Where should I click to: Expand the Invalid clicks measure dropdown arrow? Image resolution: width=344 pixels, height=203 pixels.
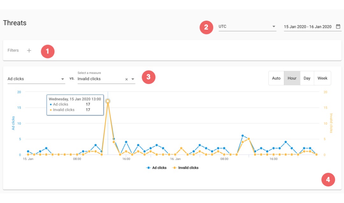[133, 79]
